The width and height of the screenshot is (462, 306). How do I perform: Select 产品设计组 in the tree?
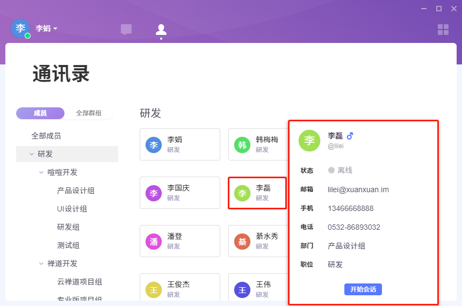pyautogui.click(x=76, y=191)
